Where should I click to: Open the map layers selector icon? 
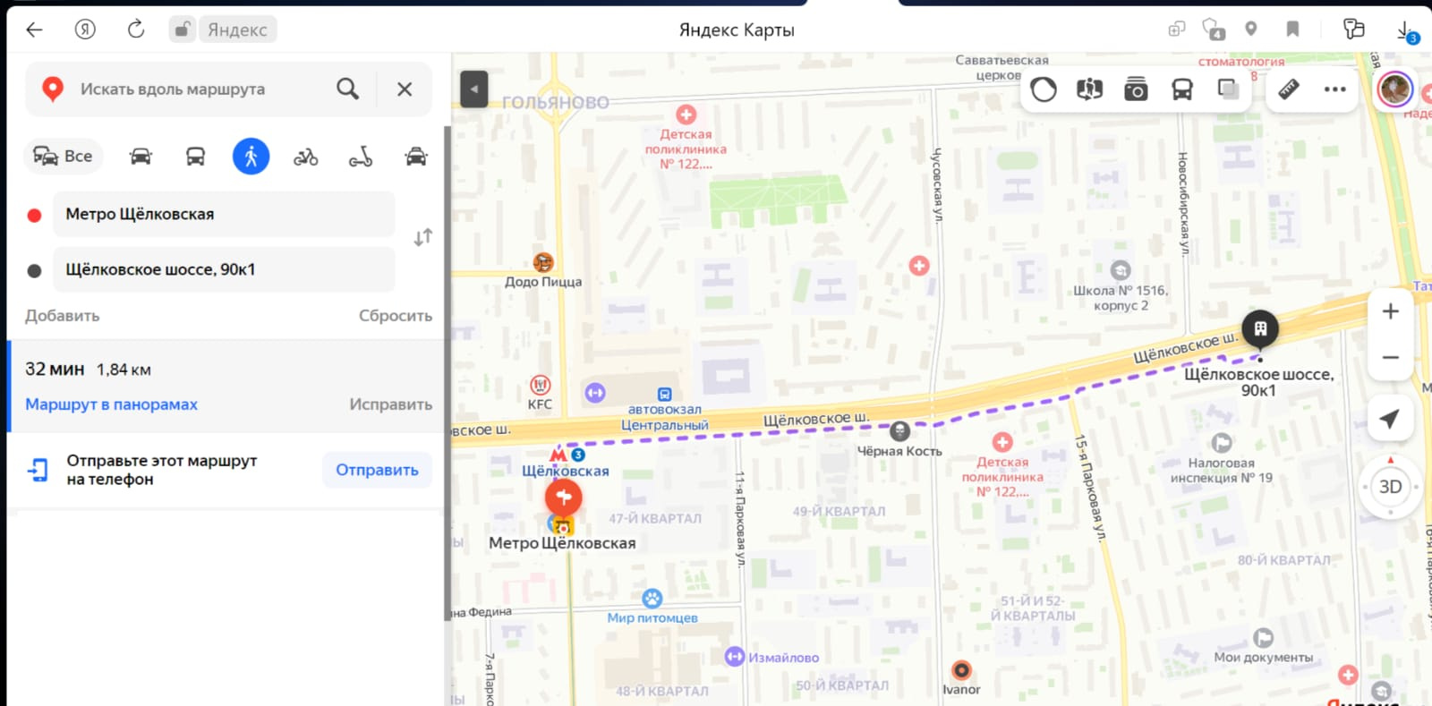click(1229, 89)
